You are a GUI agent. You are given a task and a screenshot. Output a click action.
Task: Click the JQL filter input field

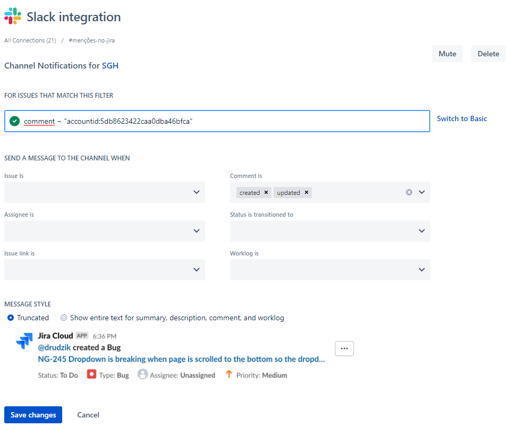tap(266, 121)
